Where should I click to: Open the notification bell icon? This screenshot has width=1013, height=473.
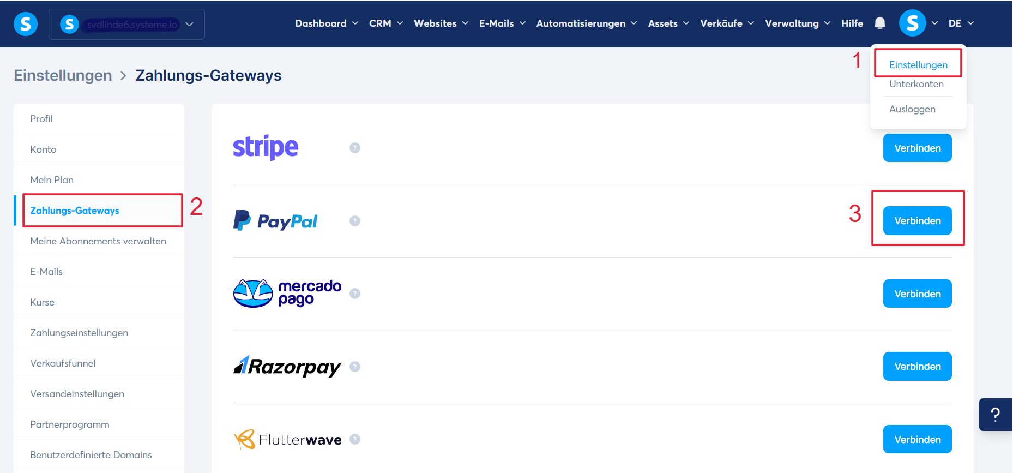(x=880, y=23)
